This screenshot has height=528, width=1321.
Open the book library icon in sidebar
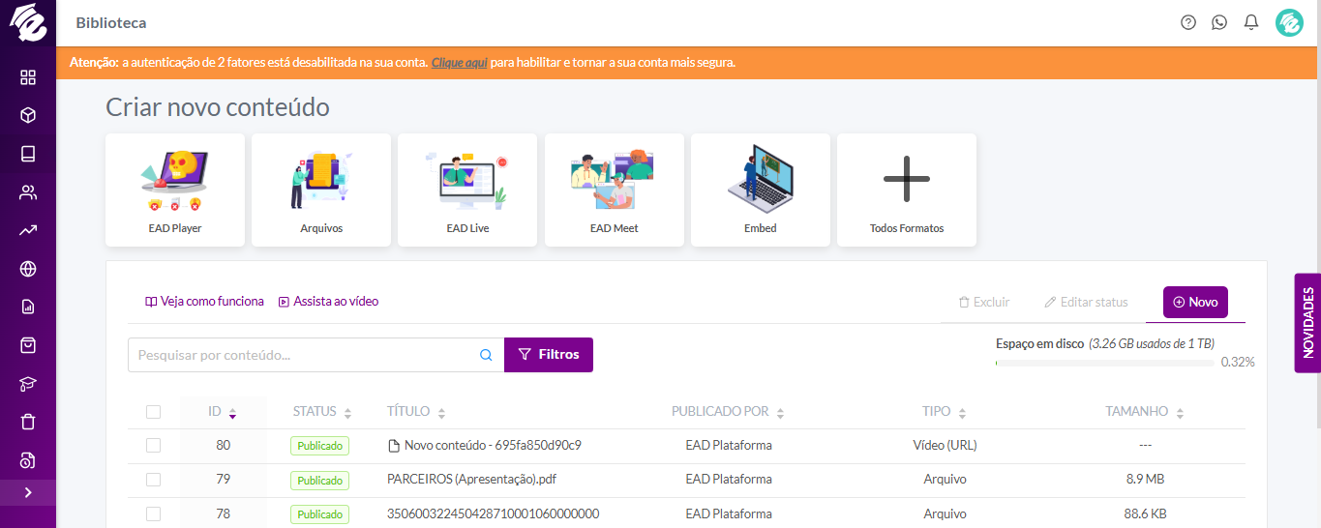[28, 154]
